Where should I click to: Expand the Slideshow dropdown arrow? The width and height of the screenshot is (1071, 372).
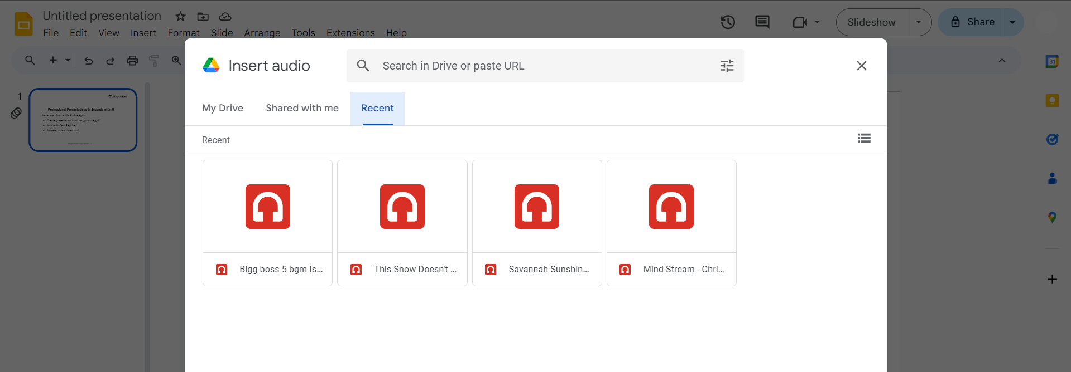coord(919,22)
